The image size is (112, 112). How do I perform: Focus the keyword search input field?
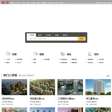click(x=52, y=39)
